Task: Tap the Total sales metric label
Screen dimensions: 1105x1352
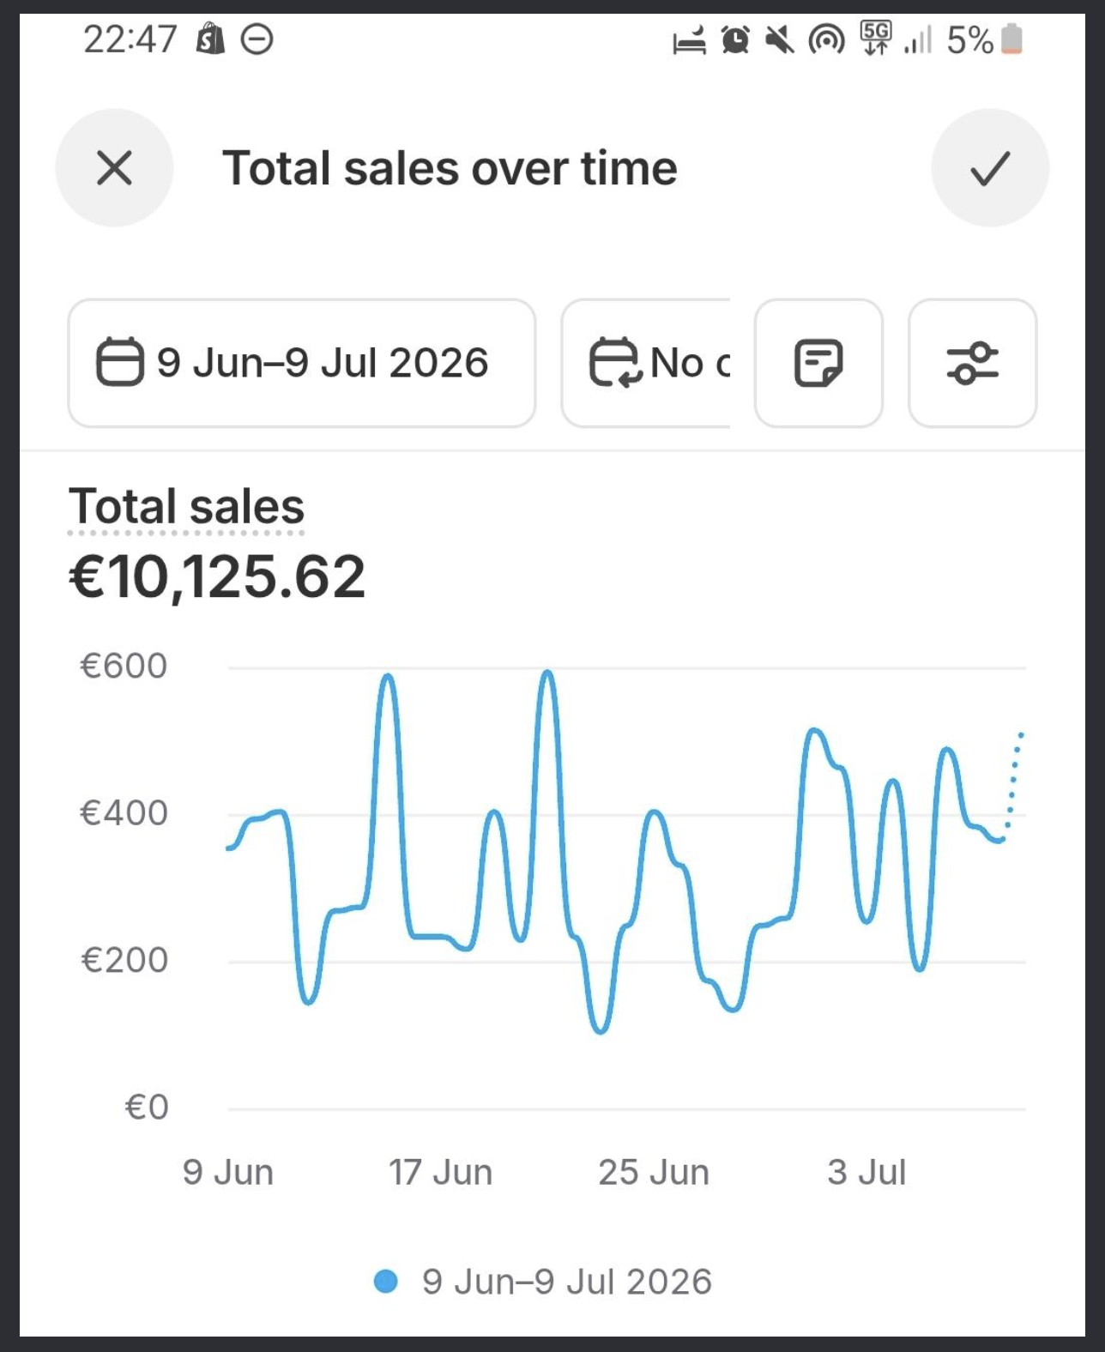Action: click(186, 506)
